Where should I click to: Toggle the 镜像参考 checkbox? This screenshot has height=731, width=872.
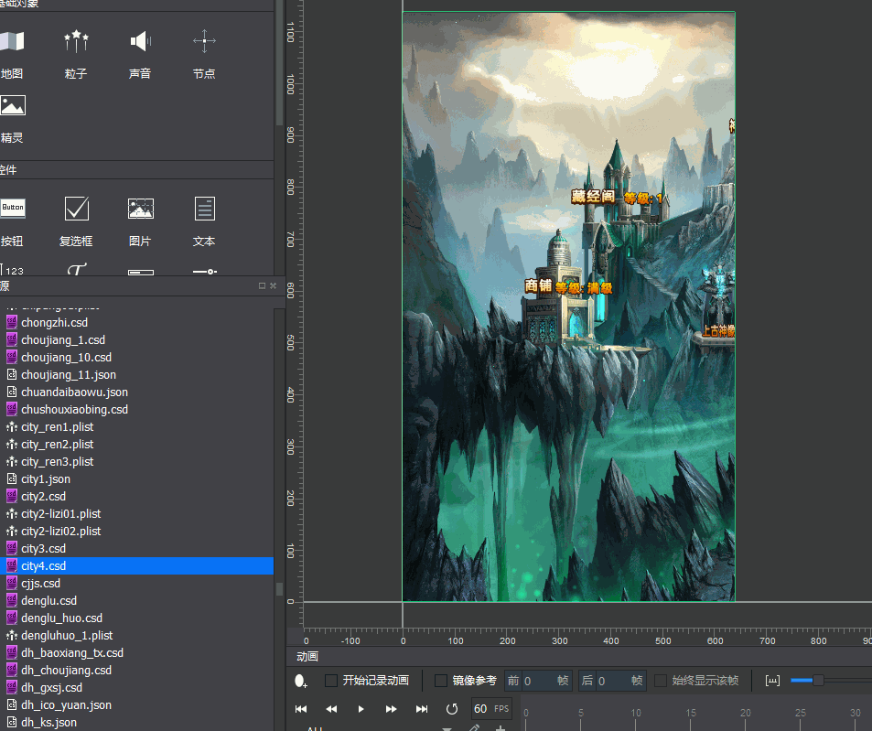(441, 681)
